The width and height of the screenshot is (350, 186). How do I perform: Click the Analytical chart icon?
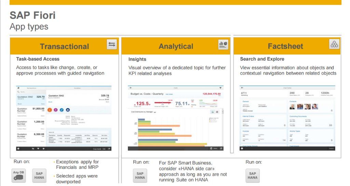tap(223, 44)
